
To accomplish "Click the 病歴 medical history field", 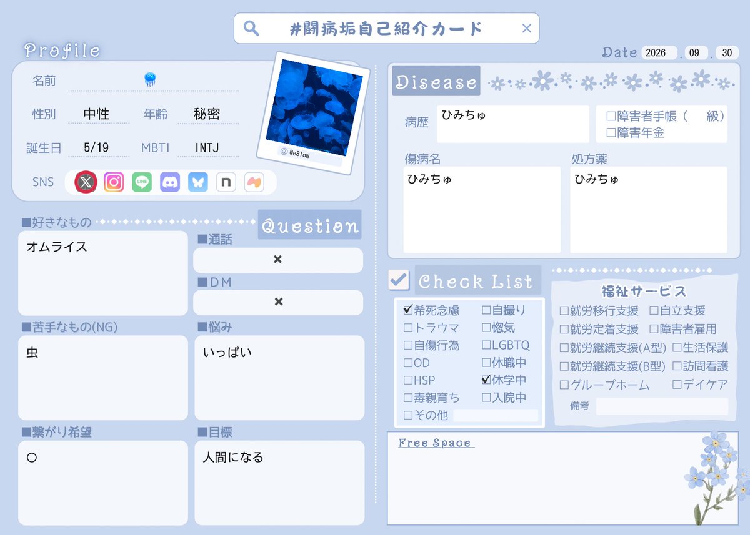I will 512,124.
